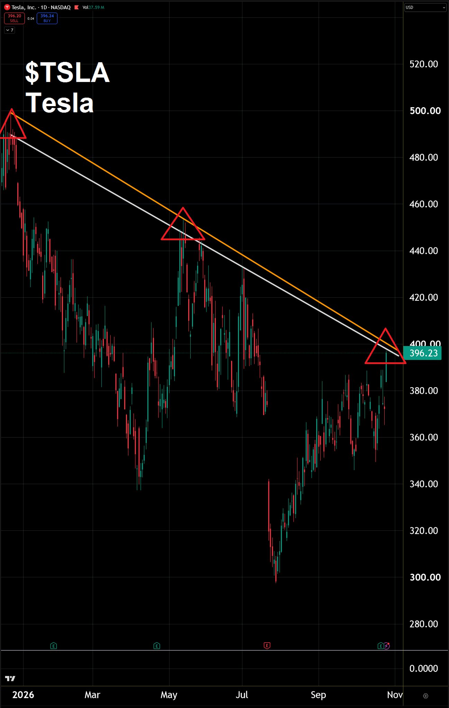
Task: Click the Vol 37.59 M volume readout
Action: click(93, 7)
